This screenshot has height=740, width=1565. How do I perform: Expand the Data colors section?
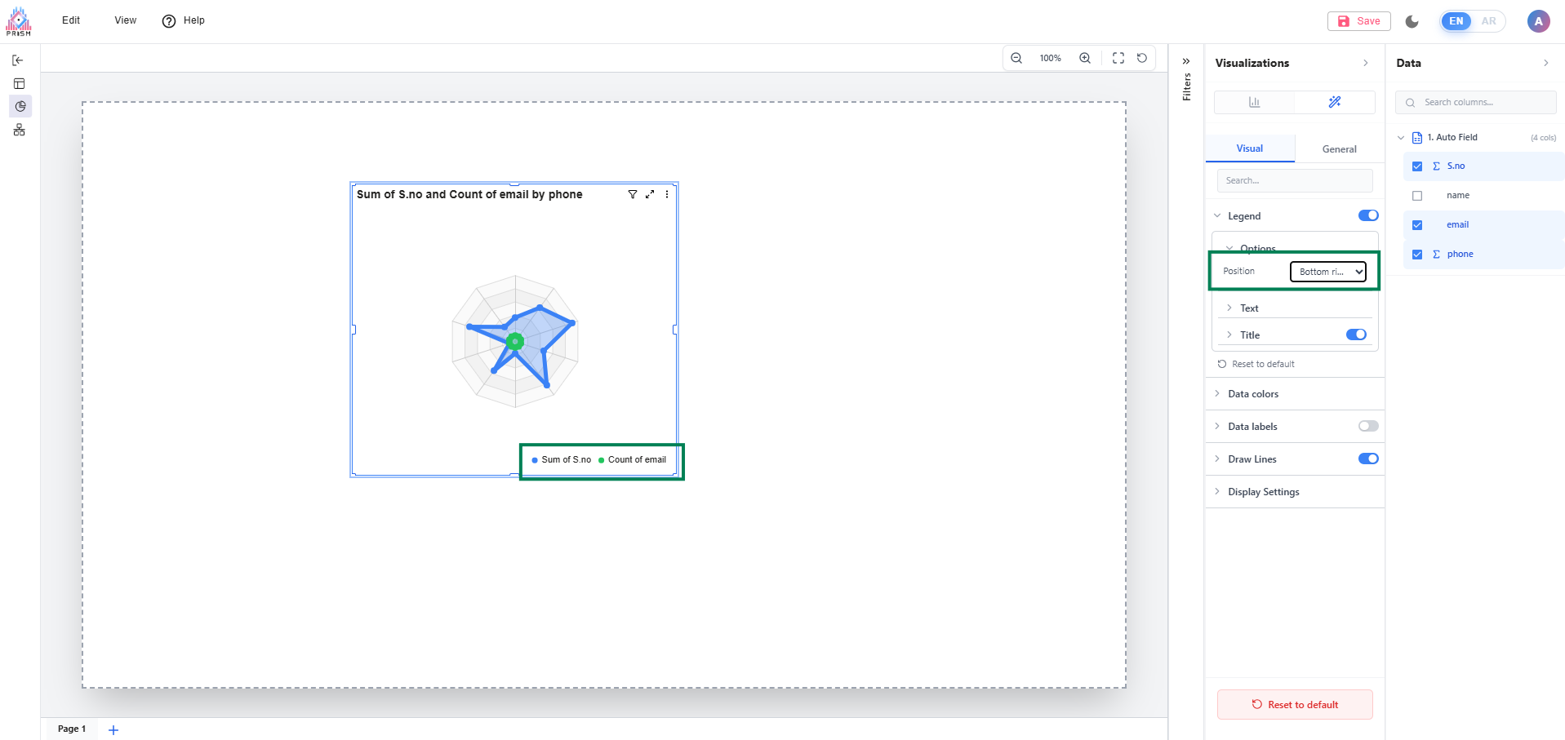1253,394
